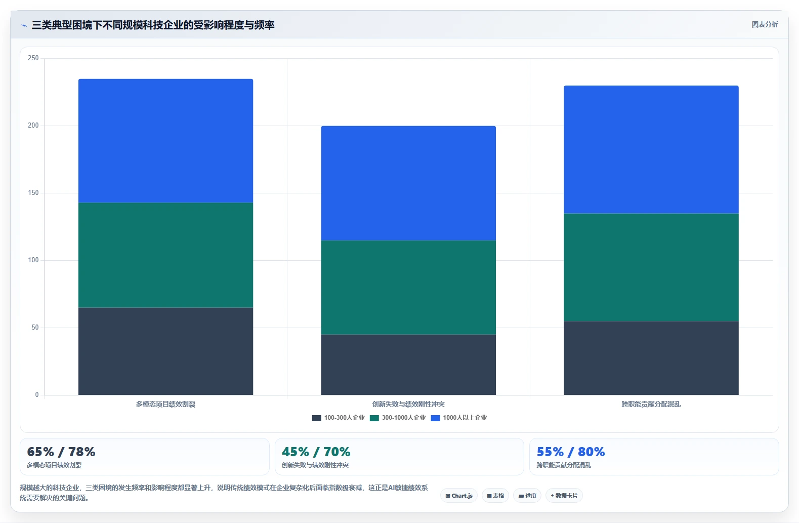Click the y-axis value 100

[33, 260]
